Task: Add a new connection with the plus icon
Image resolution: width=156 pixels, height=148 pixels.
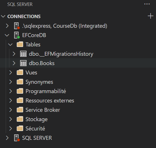Action: tap(151, 16)
